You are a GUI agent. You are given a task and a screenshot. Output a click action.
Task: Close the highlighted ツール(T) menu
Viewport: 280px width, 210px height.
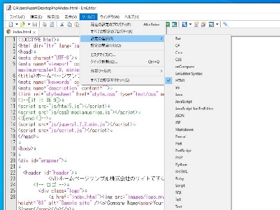(x=88, y=17)
